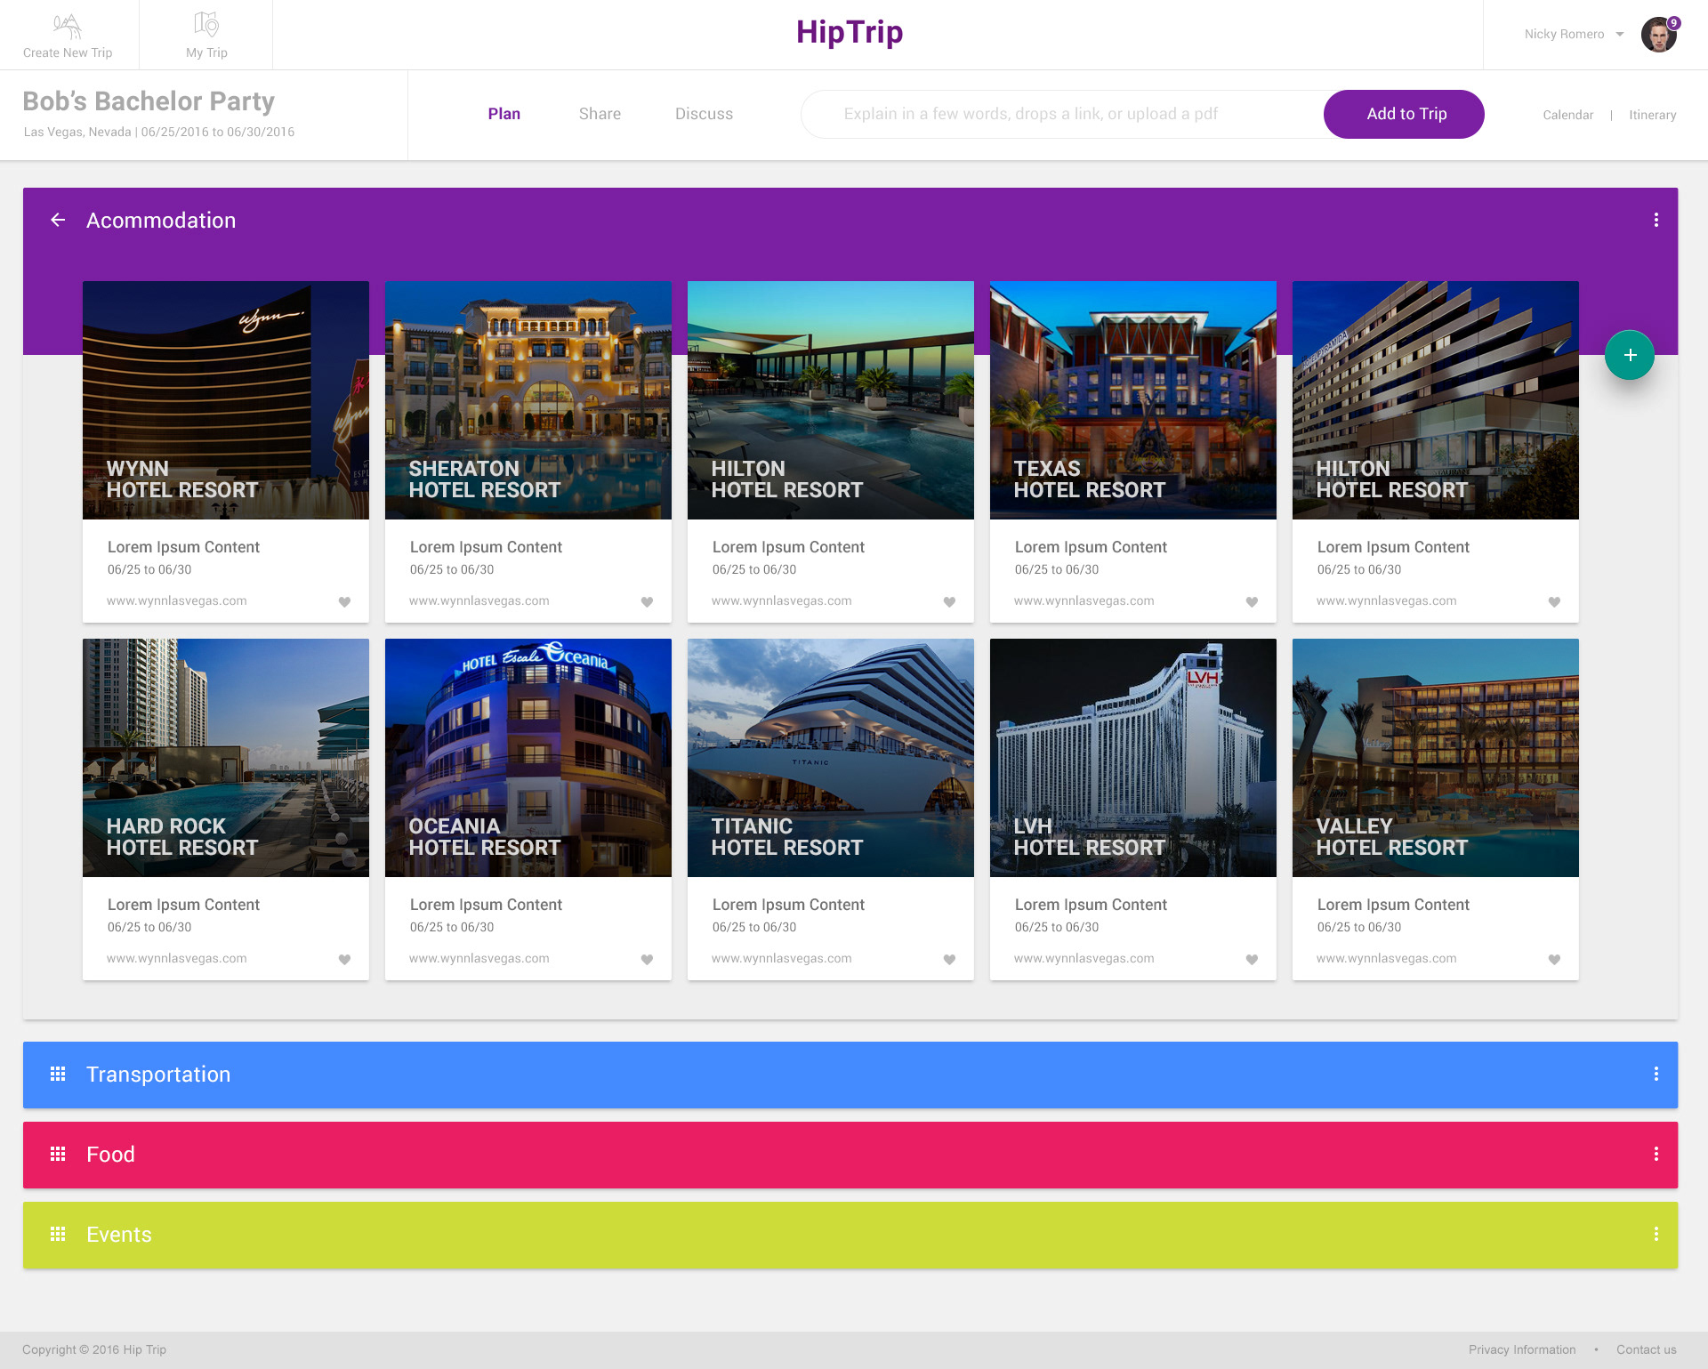Image resolution: width=1708 pixels, height=1369 pixels.
Task: Click the back arrow beside Acommodation
Action: point(58,220)
